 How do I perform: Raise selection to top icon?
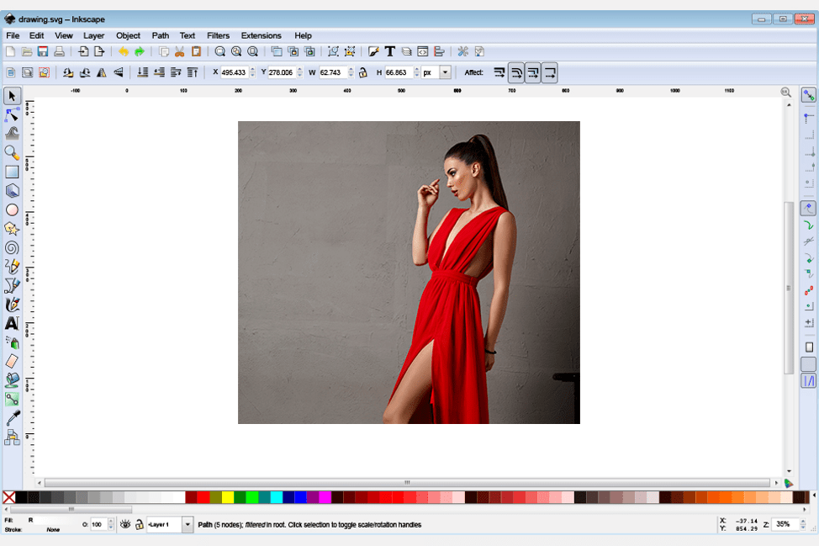tap(193, 72)
